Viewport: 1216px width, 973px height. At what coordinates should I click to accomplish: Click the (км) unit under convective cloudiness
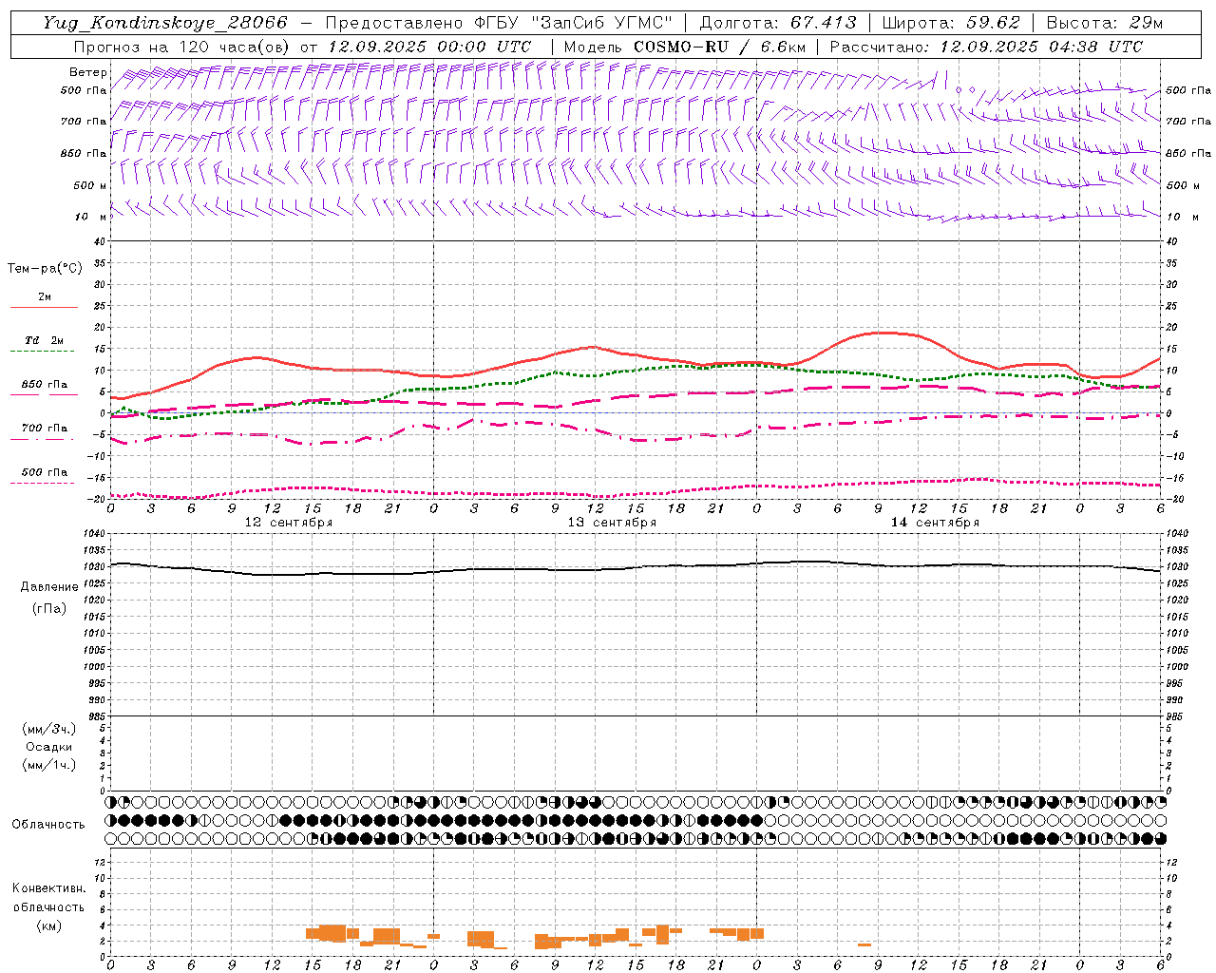[48, 925]
